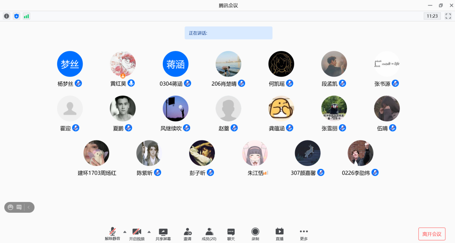Open the chat (聊天) panel

(231, 234)
